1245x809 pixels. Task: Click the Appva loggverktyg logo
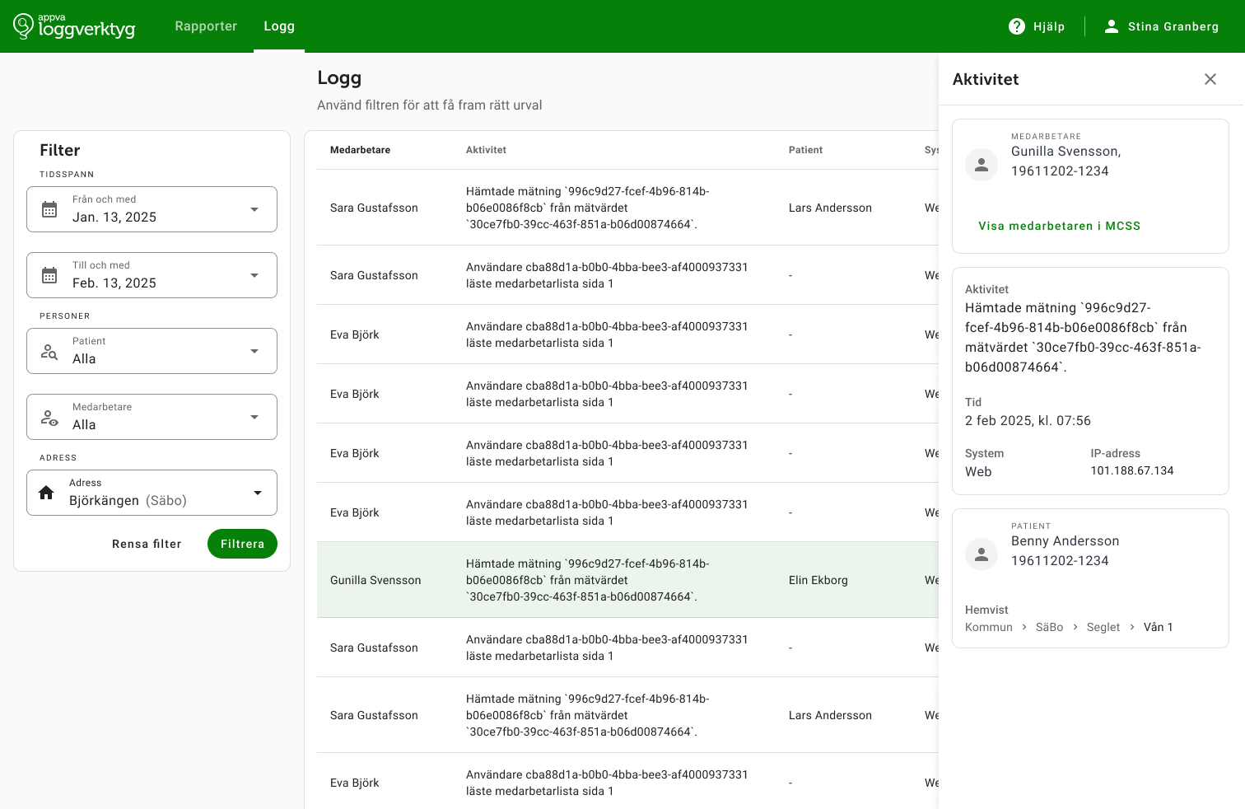74,26
